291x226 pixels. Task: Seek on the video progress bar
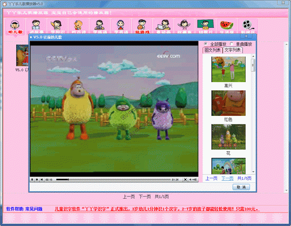[113, 179]
